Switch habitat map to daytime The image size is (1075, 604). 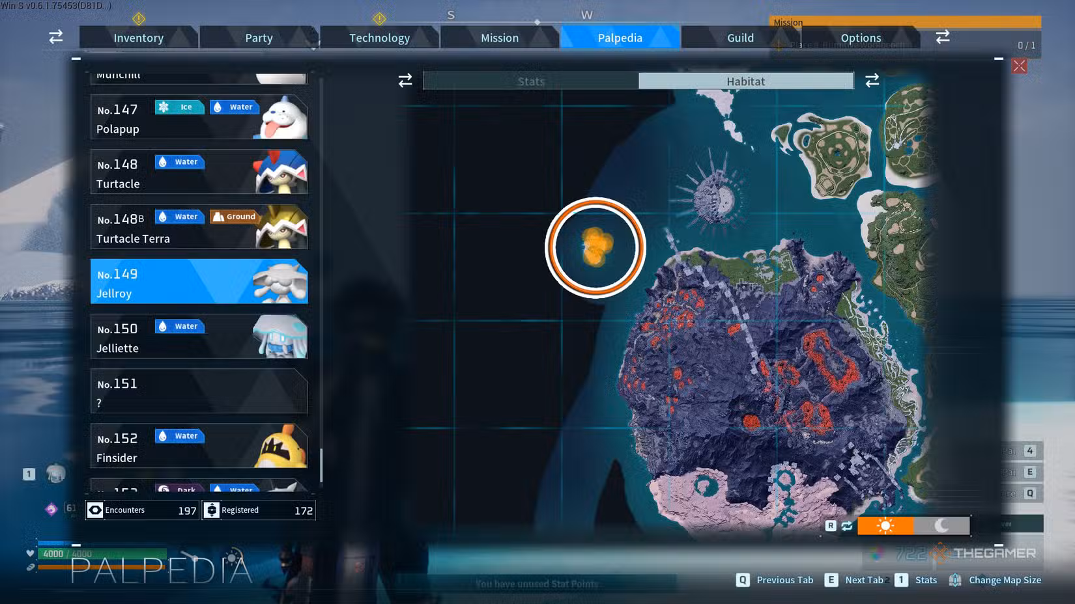885,525
